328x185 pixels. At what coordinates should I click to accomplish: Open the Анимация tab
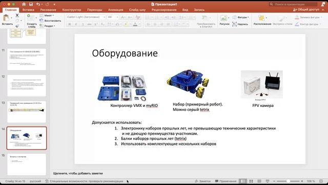point(115,10)
